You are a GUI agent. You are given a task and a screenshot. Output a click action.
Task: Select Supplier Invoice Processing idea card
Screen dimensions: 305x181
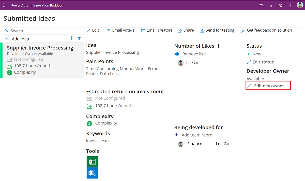(x=42, y=60)
